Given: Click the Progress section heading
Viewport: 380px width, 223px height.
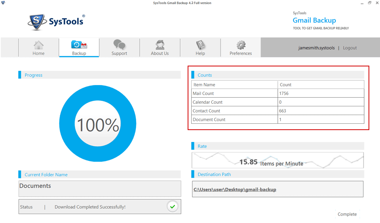Looking at the screenshot, I should (x=33, y=75).
